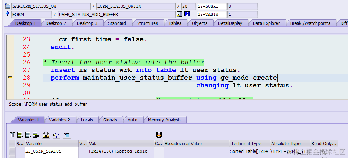Click the gray list-with-arrow icon next to green one
This screenshot has width=348, height=158.
(28, 135)
